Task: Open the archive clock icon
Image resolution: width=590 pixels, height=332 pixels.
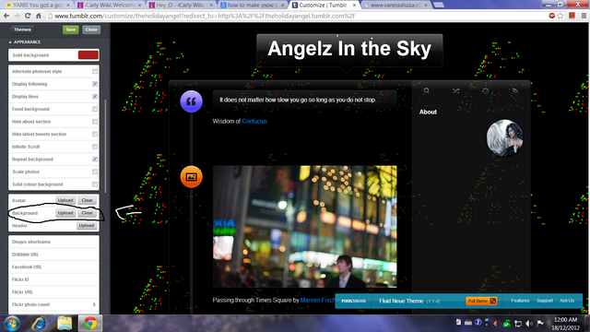Action: coord(486,90)
